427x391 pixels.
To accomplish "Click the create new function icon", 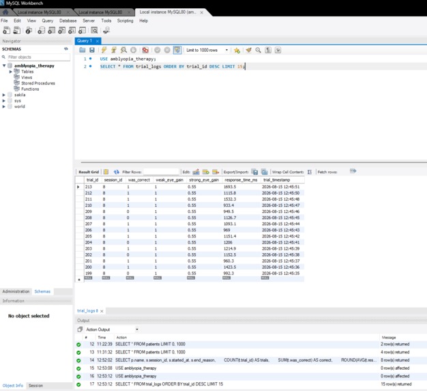I will pyautogui.click(x=83, y=31).
